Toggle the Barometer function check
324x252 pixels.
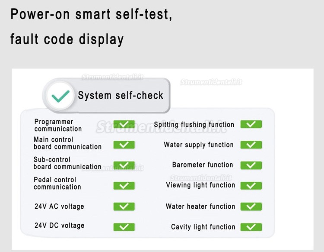251,165
